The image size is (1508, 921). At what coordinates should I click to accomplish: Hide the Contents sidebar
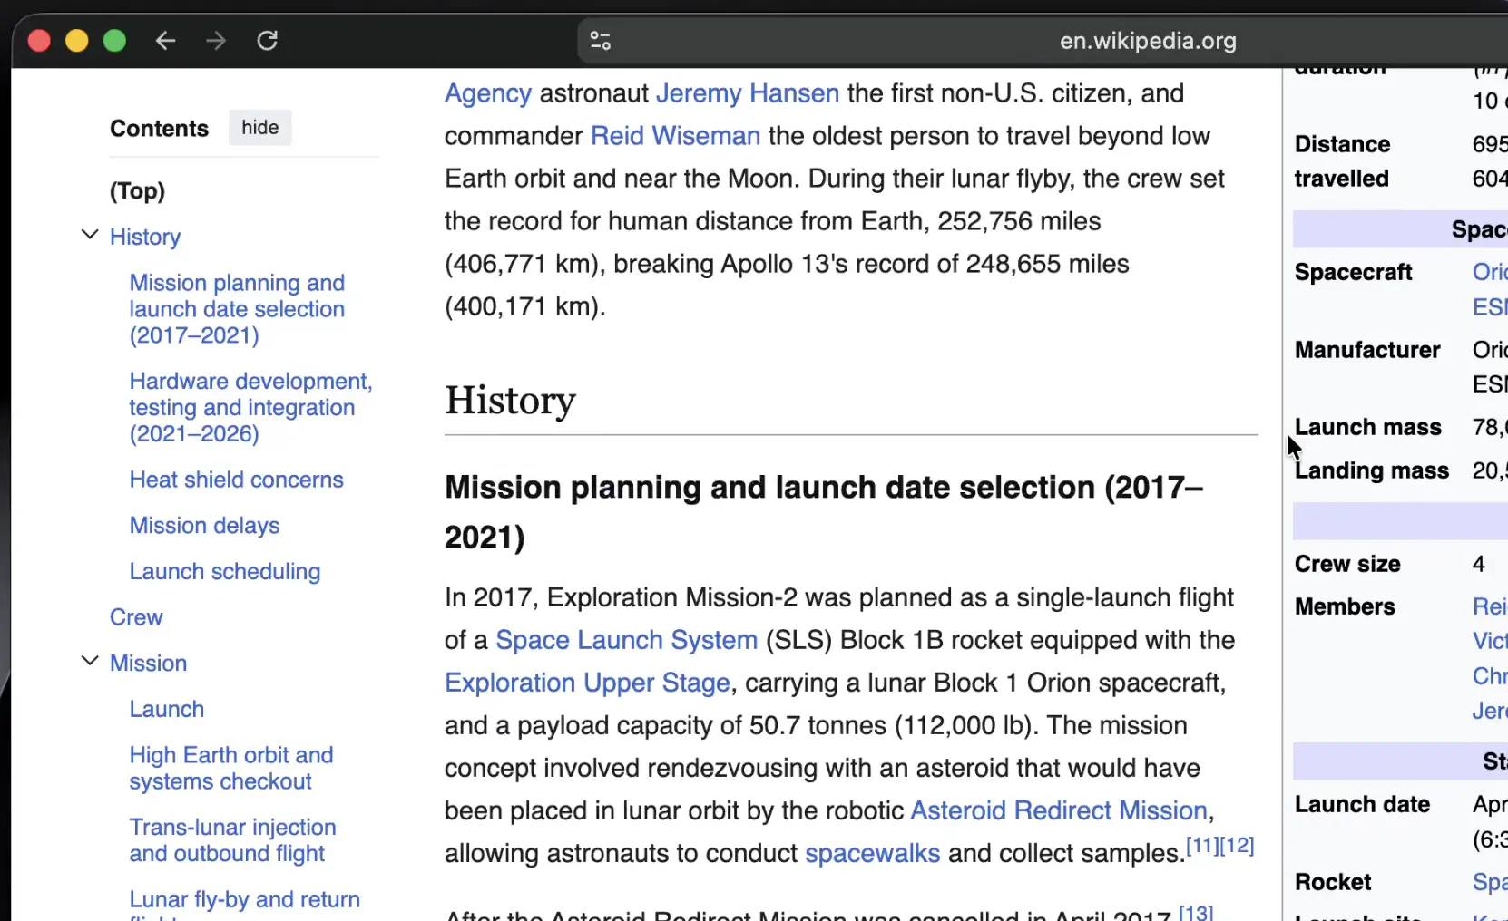[259, 127]
